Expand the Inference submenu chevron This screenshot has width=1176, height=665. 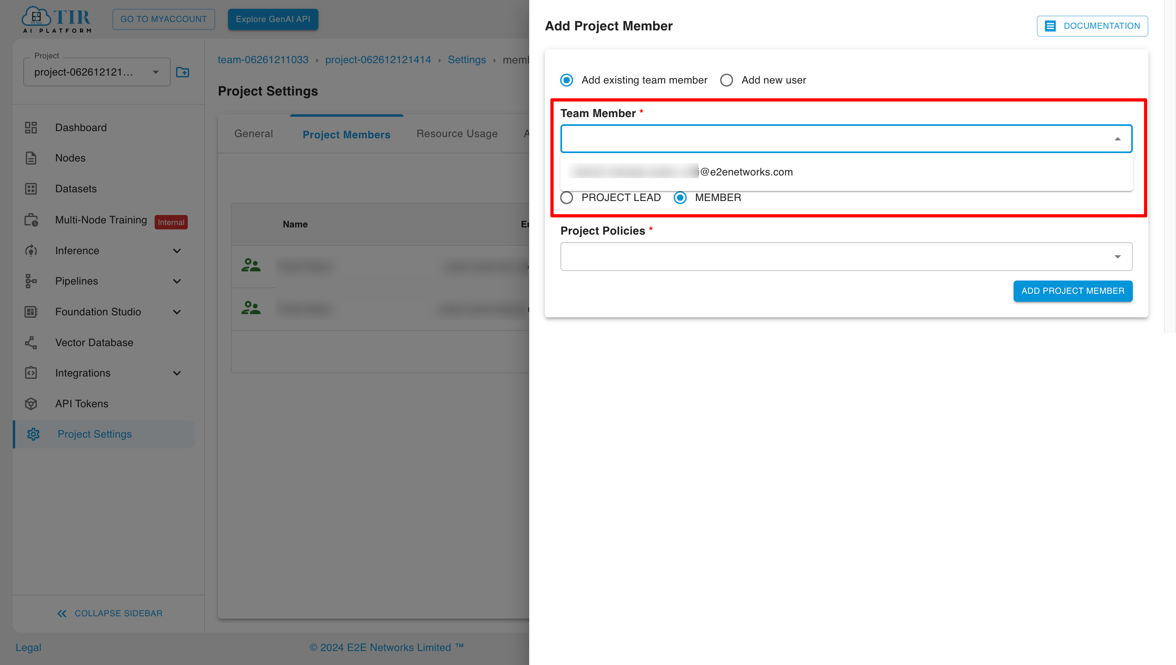point(177,251)
